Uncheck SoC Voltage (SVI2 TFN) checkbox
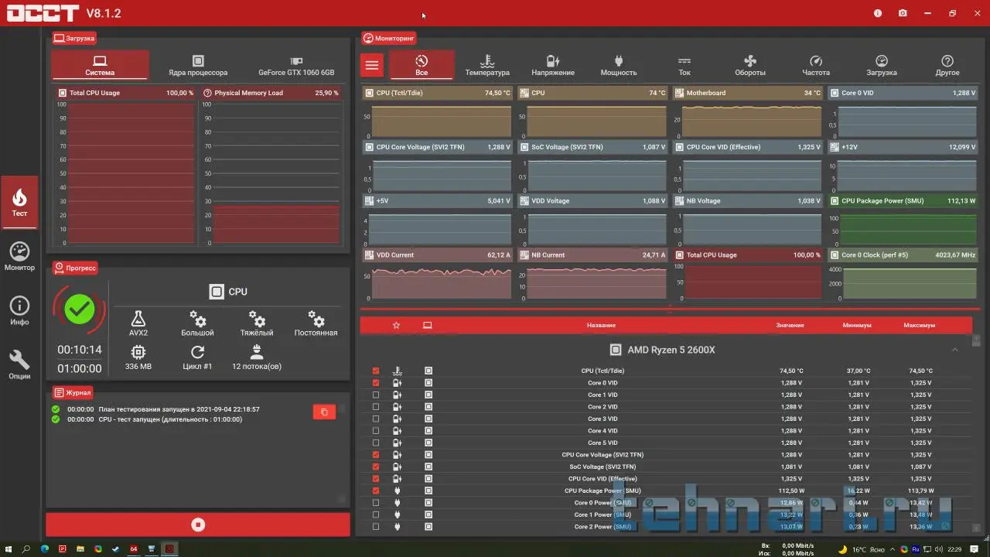 pos(376,466)
